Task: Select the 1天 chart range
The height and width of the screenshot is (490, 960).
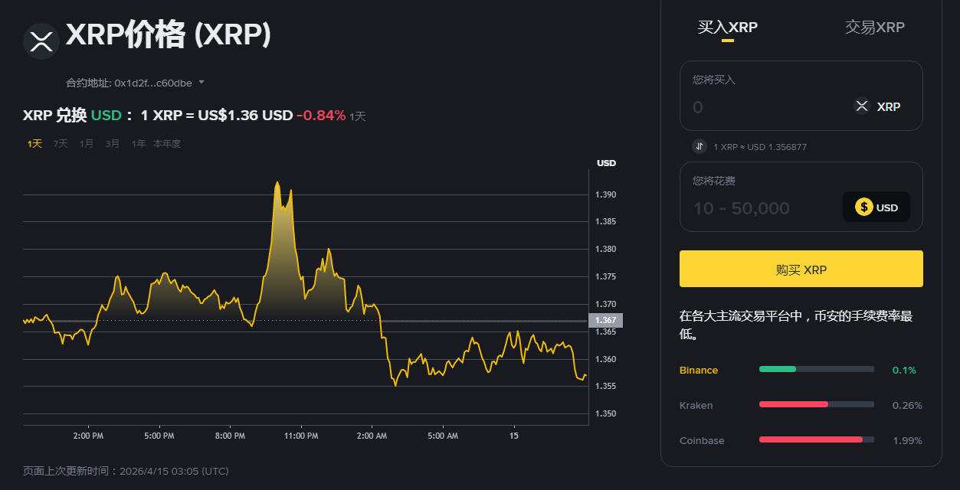Action: [34, 143]
